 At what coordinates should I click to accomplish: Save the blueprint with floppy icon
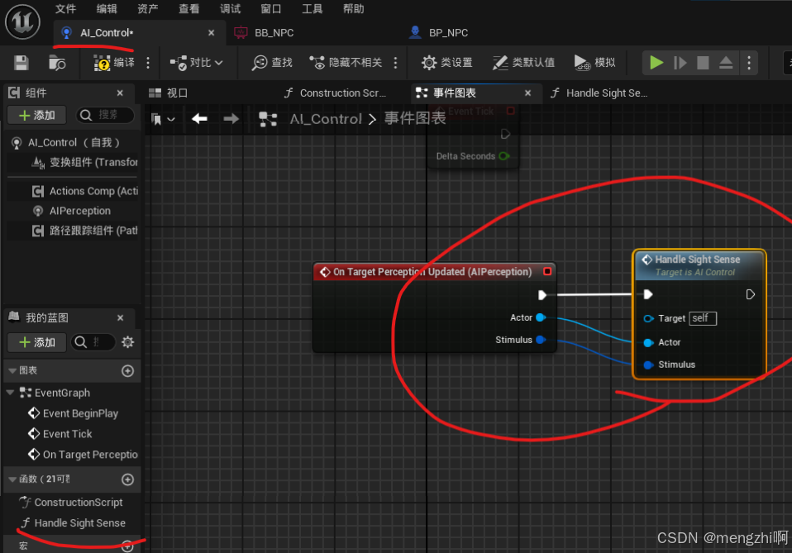pyautogui.click(x=21, y=63)
